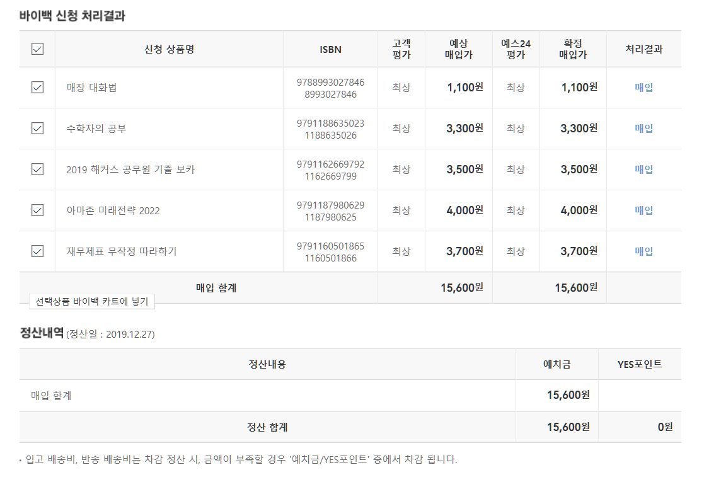Click the title 재무제표 무작정 따라하기
704x482 pixels.
122,251
